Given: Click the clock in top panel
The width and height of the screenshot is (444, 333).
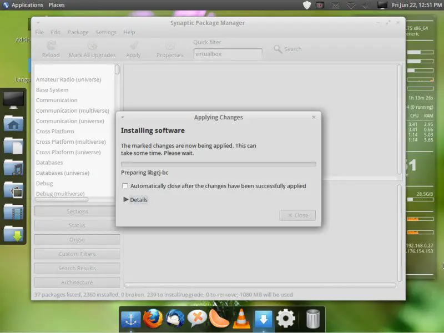Looking at the screenshot, I should click(417, 5).
